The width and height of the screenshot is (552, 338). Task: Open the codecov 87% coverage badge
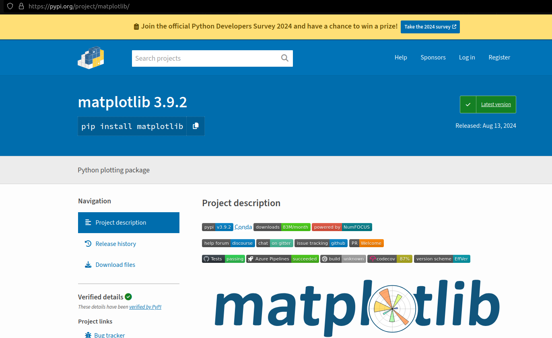[389, 259]
